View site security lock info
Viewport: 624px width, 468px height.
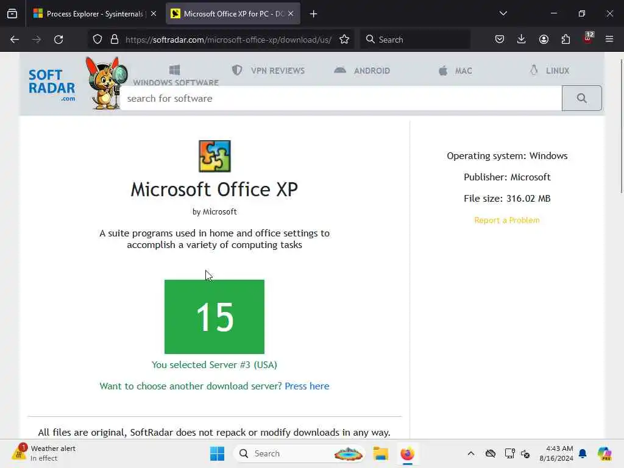coord(115,40)
